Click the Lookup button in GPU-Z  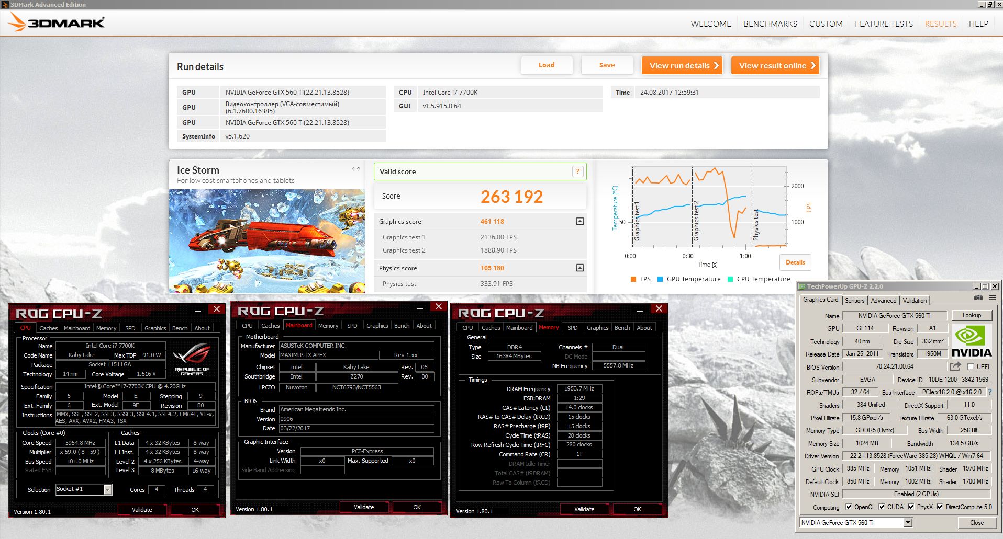point(972,315)
